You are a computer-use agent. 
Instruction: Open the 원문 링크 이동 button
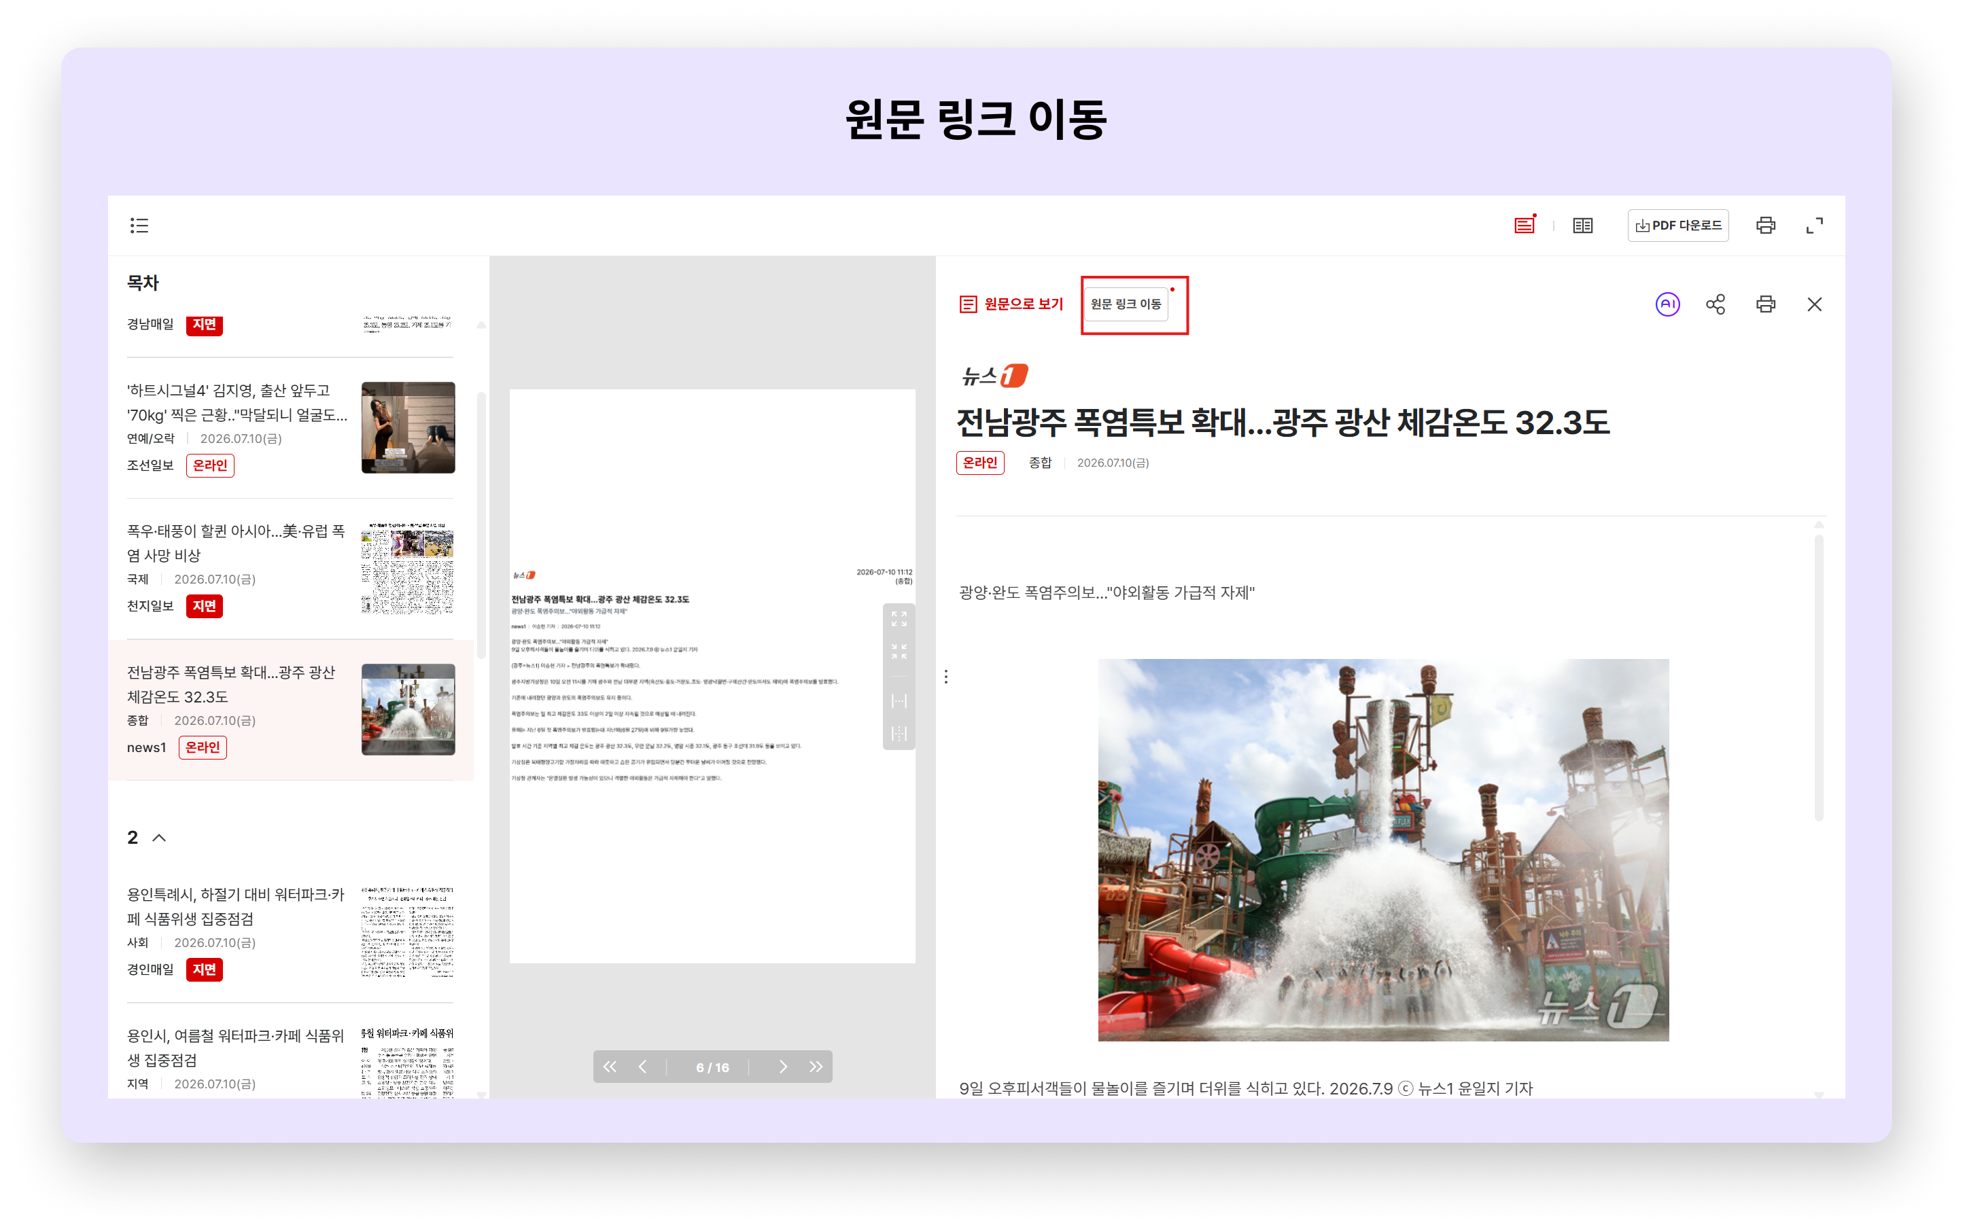(1126, 304)
